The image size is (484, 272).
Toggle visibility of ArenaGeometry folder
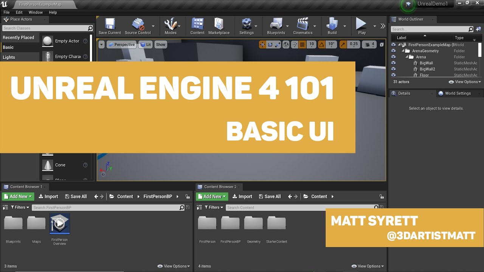click(393, 51)
